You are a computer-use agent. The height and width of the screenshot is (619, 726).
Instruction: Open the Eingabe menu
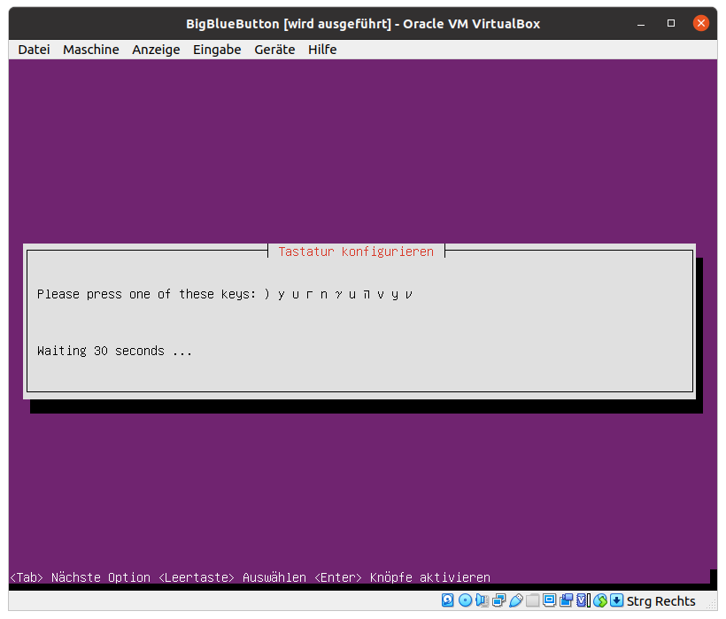(217, 50)
